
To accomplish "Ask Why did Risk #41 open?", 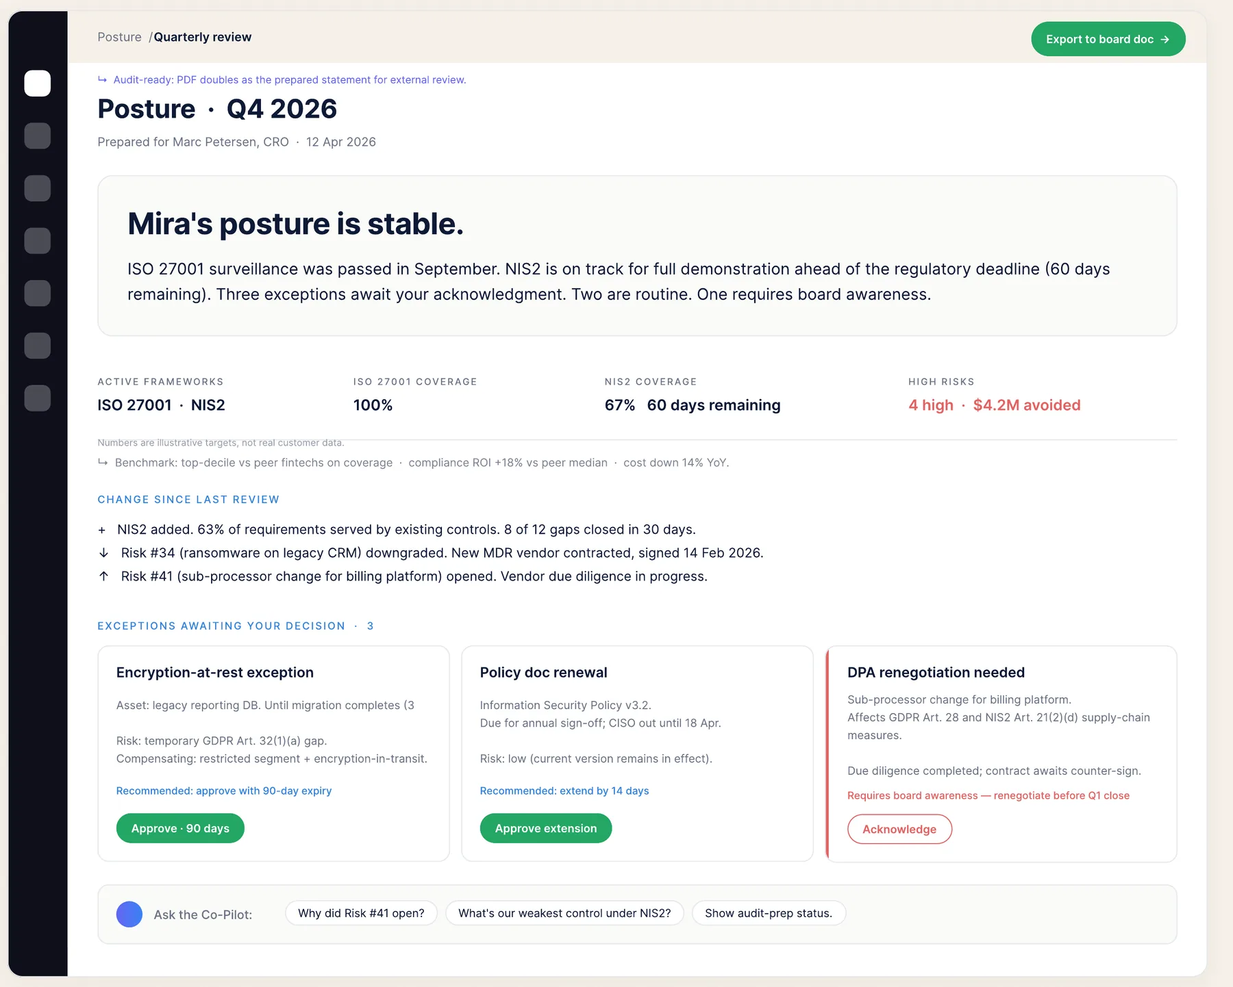I will click(x=361, y=913).
